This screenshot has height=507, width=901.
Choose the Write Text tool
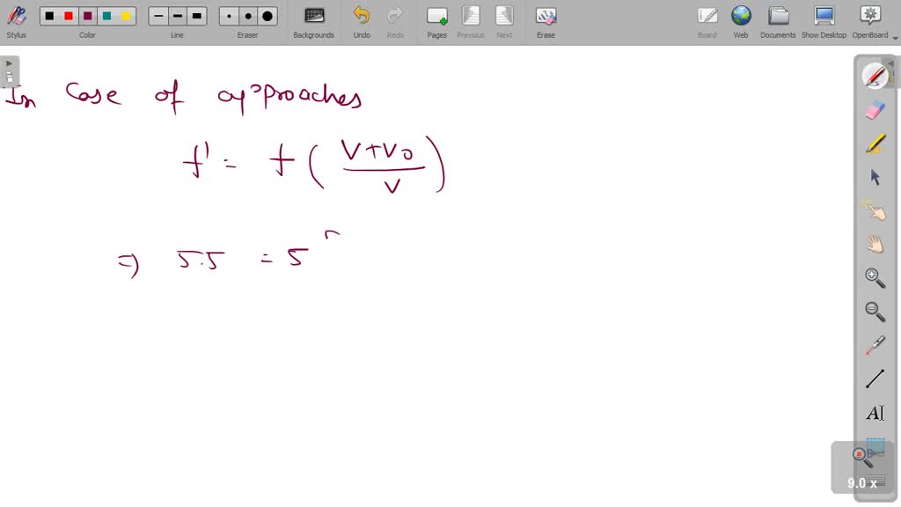(x=875, y=413)
